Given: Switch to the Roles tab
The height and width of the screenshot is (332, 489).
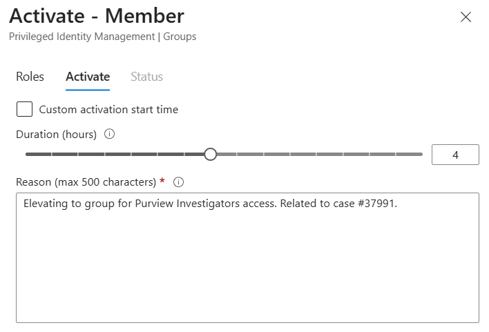Looking at the screenshot, I should click(30, 77).
